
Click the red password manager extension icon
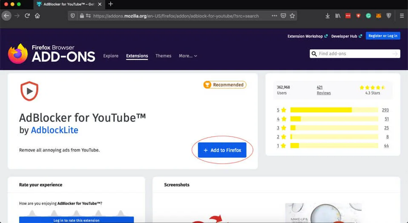tap(348, 16)
